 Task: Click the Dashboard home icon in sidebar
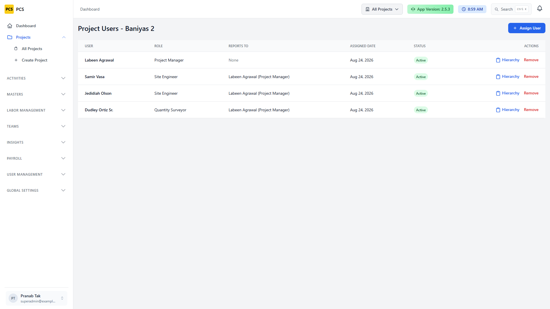(10, 26)
